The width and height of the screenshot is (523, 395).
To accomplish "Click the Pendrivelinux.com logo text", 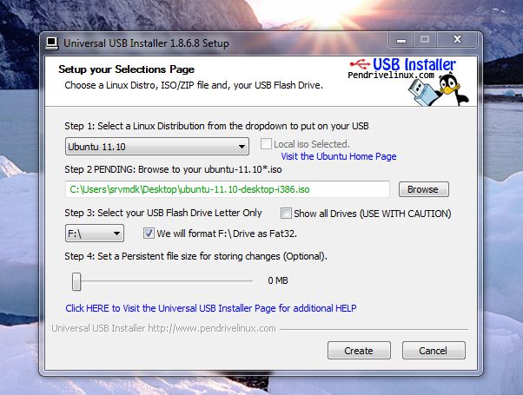I will tap(391, 76).
